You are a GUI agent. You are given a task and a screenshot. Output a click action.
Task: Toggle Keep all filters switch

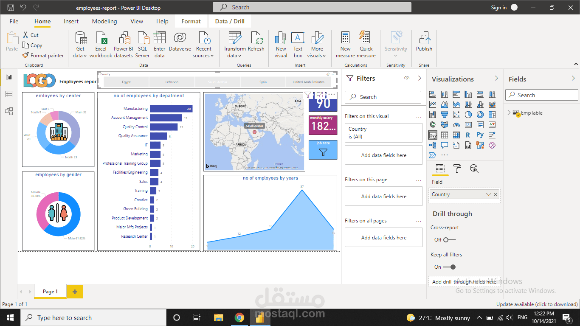(450, 267)
